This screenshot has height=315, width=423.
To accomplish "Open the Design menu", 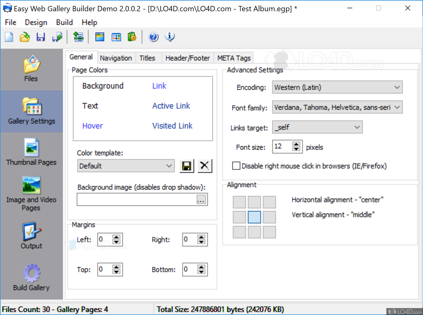I will click(36, 22).
